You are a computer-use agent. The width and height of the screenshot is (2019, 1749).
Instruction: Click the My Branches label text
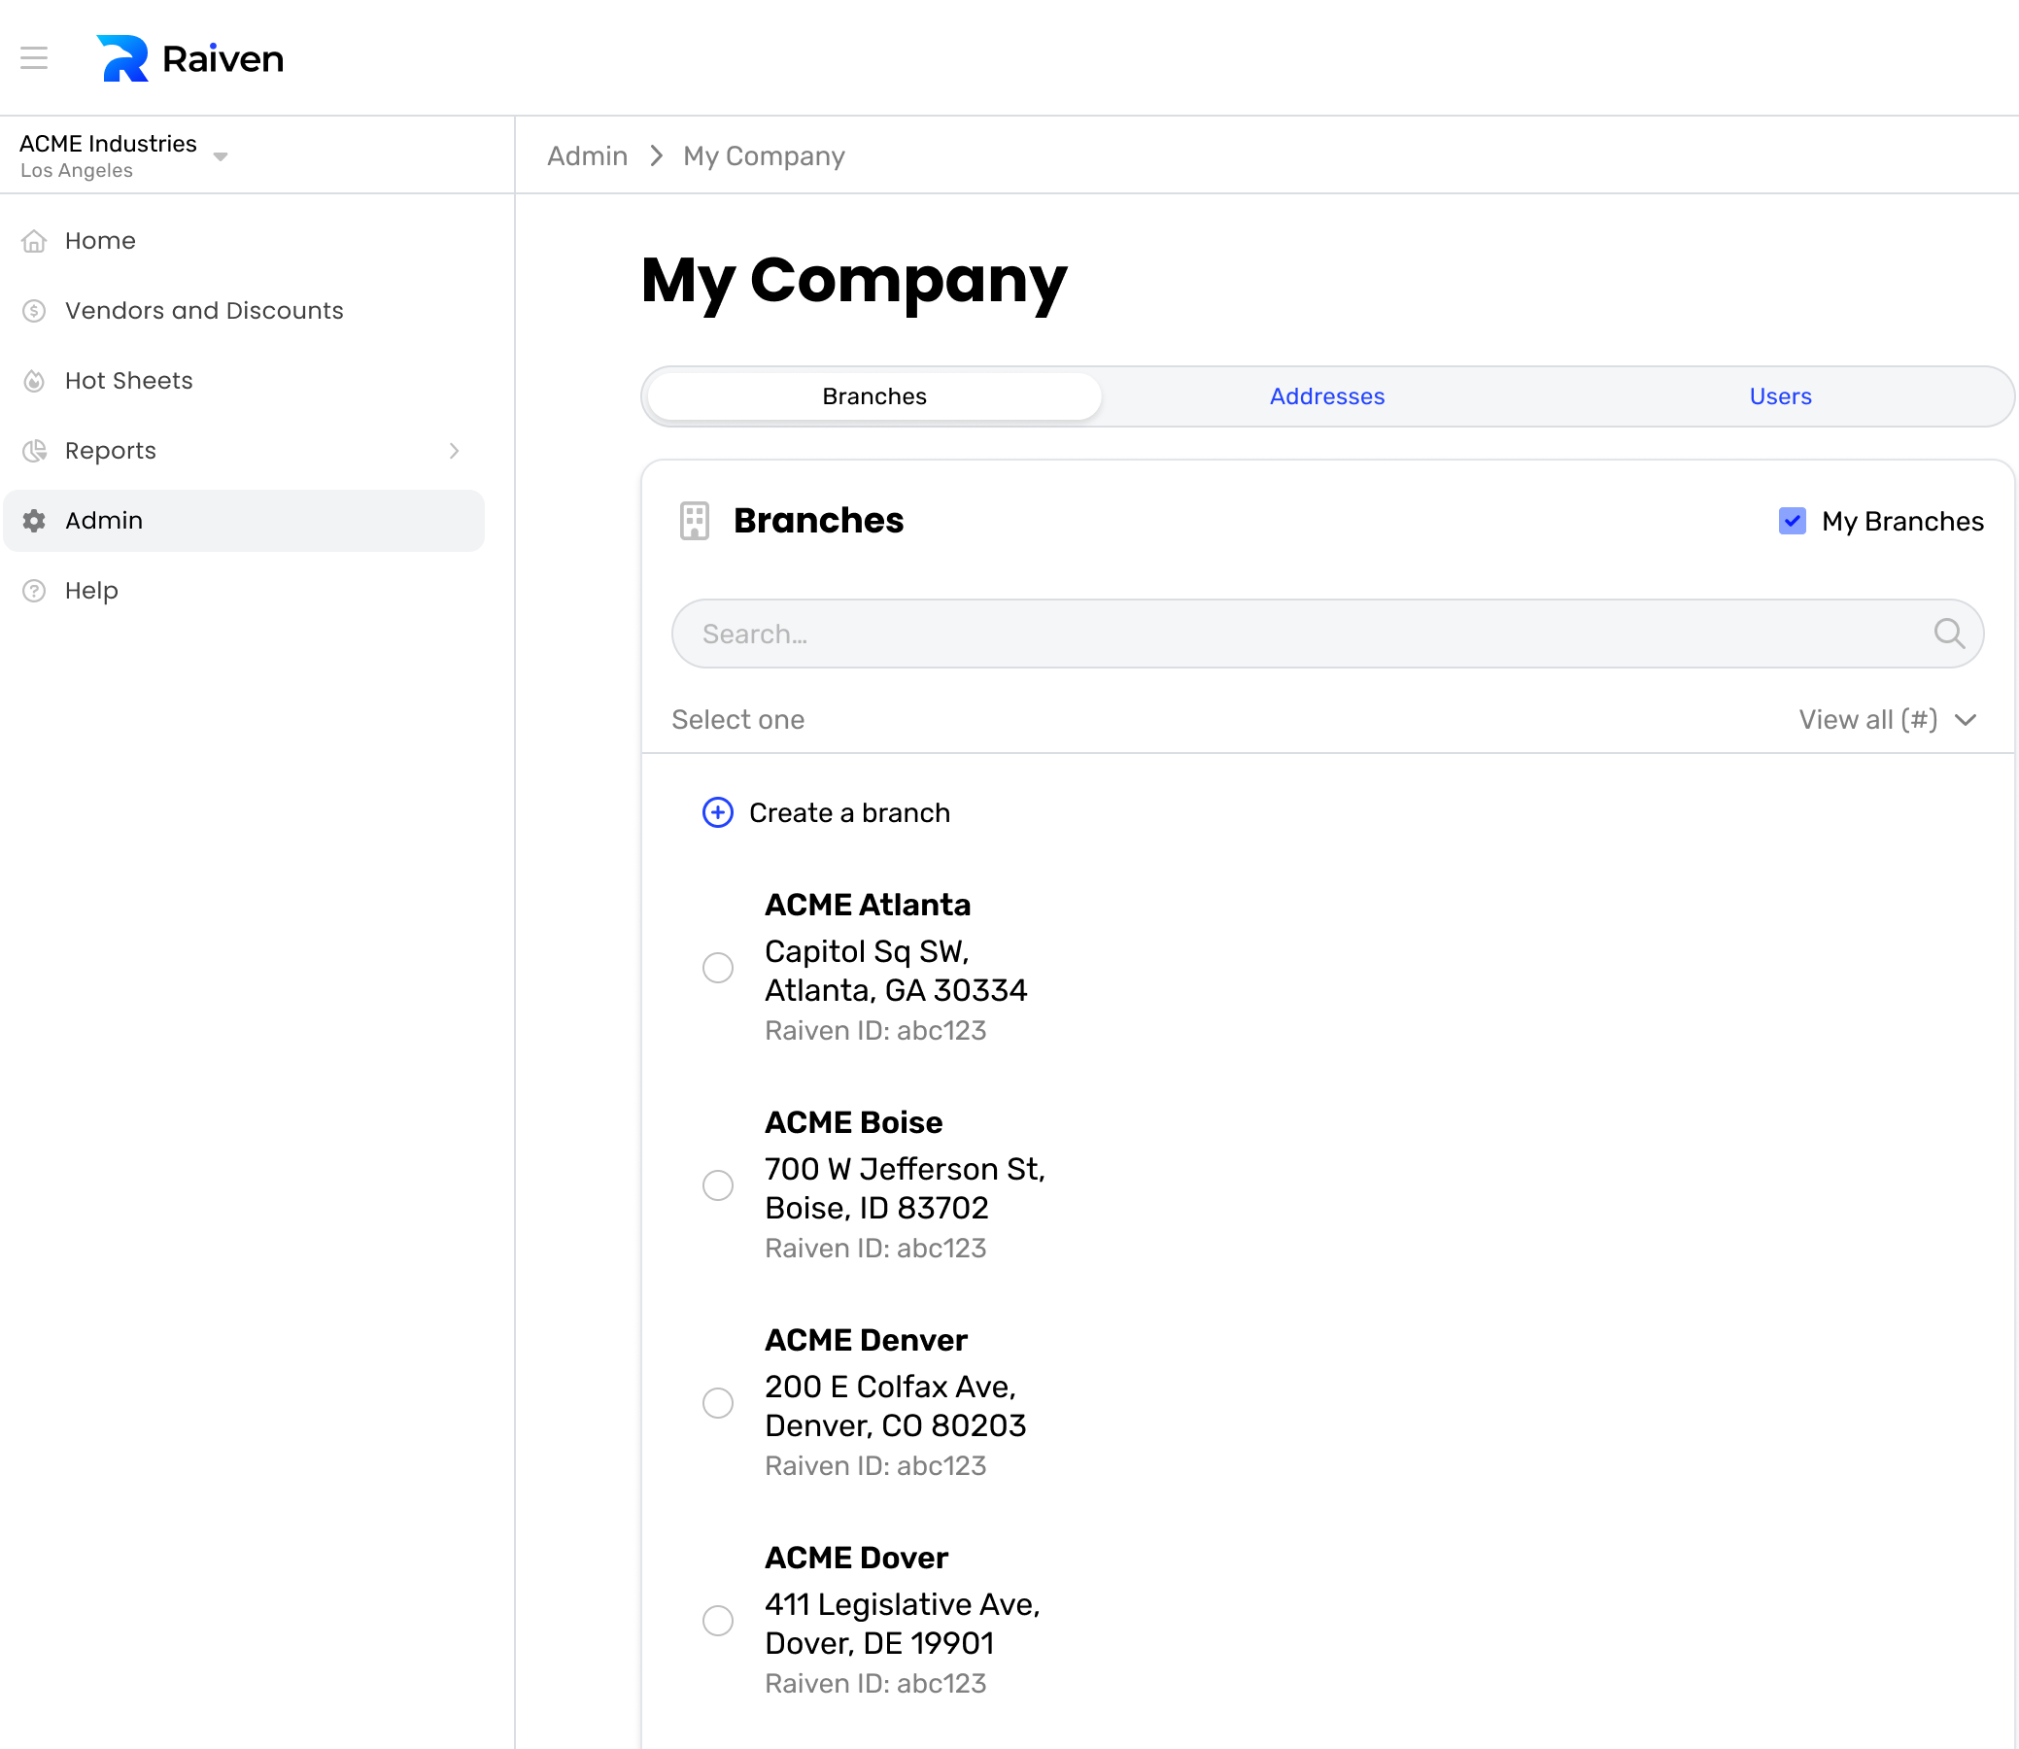click(1901, 521)
